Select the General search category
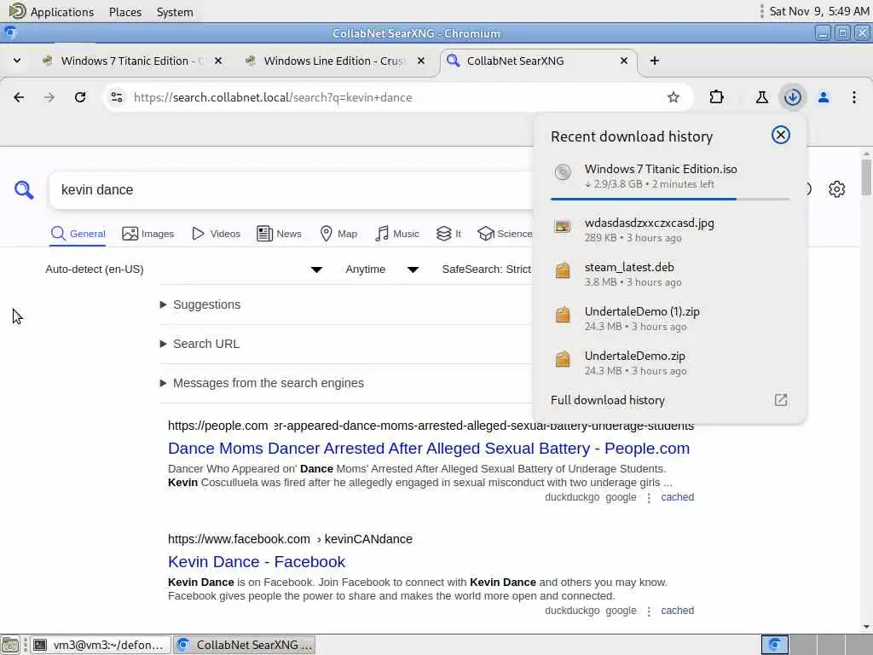873x655 pixels. click(78, 234)
